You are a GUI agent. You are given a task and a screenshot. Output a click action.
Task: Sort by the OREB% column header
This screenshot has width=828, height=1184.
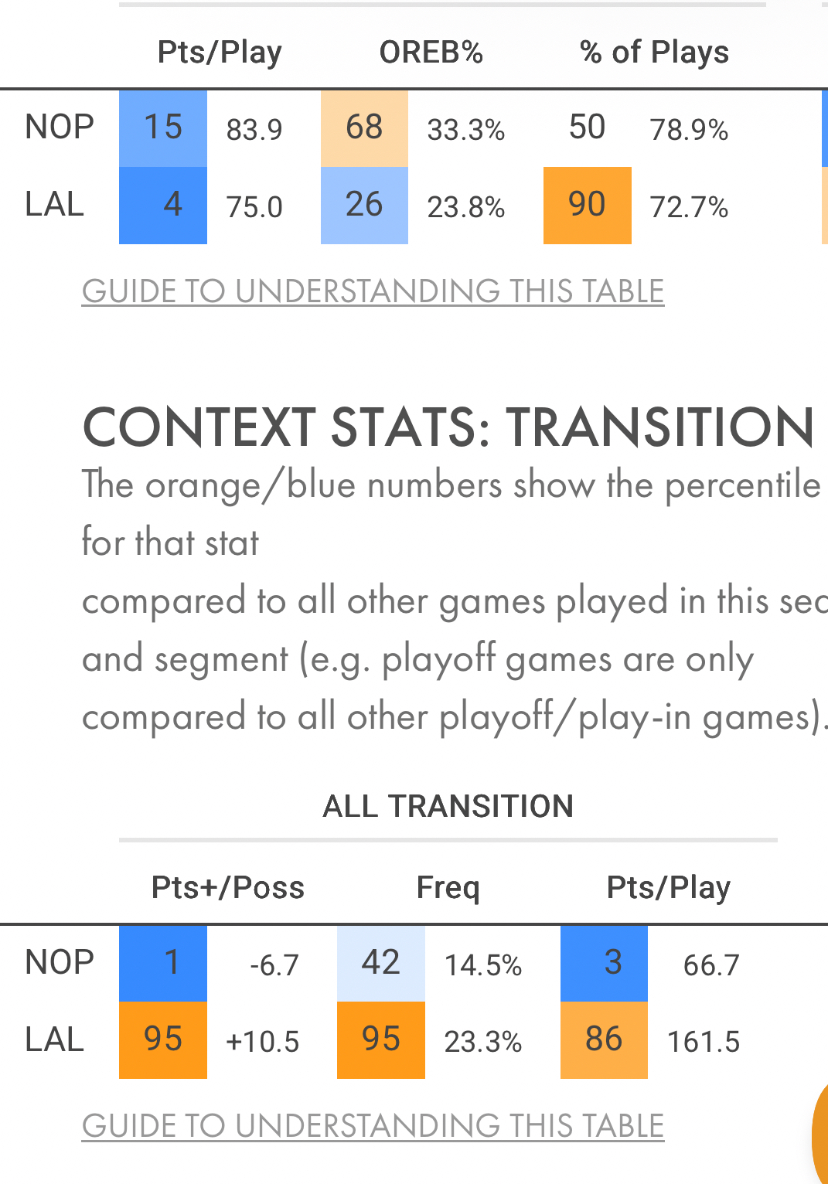(x=431, y=53)
